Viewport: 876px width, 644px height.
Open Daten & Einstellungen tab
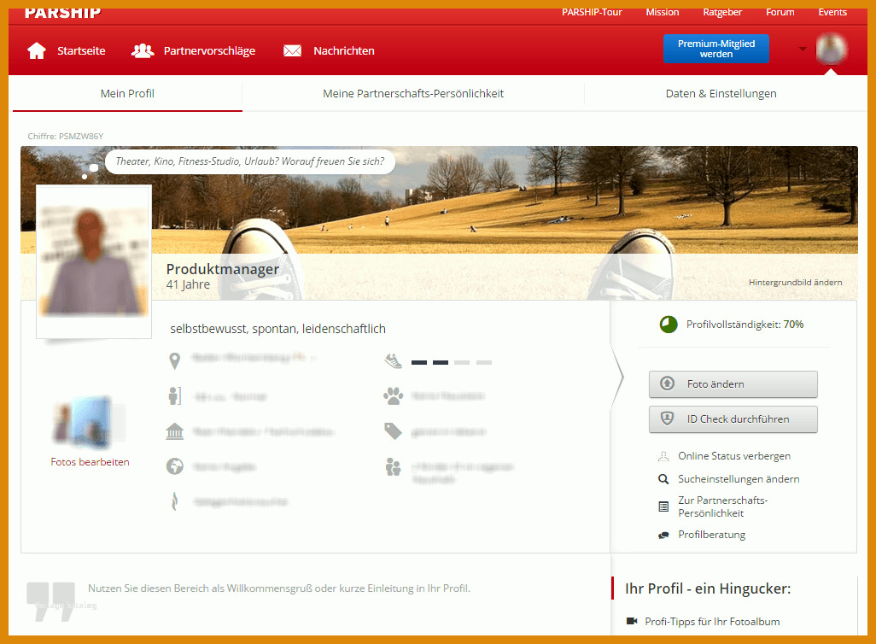coord(721,93)
